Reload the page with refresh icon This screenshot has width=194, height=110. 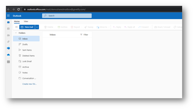pos(18,9)
